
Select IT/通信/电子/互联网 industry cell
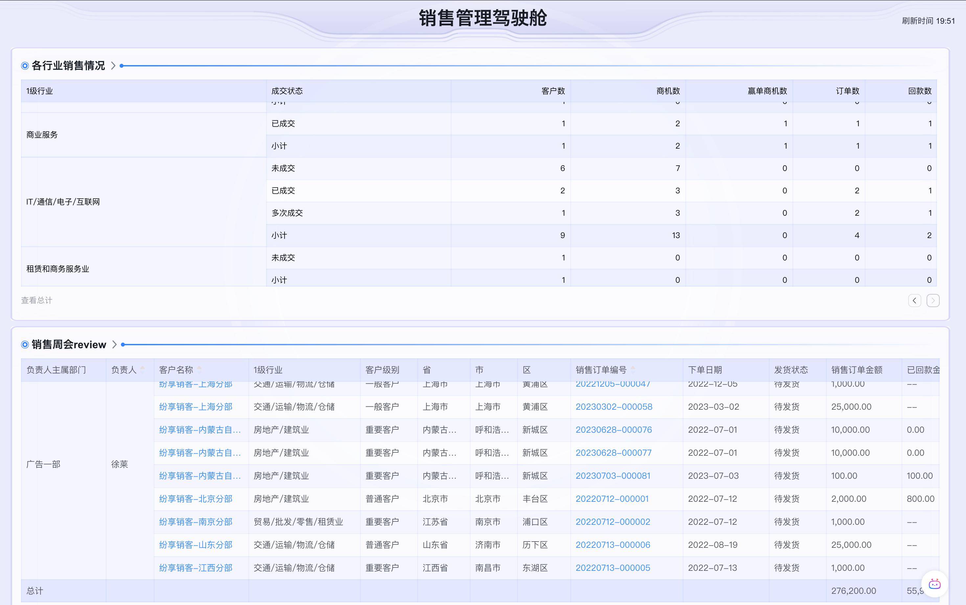63,202
